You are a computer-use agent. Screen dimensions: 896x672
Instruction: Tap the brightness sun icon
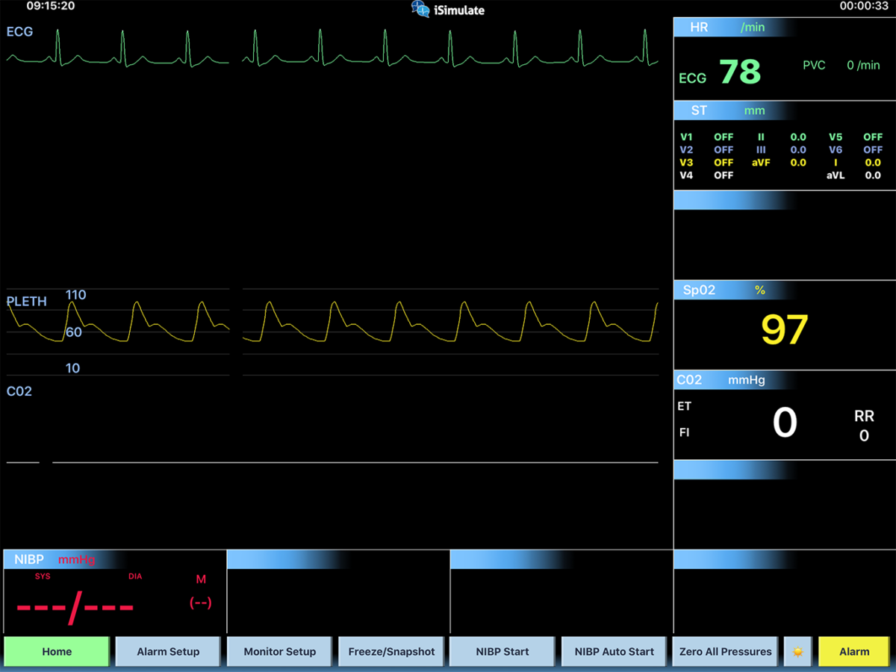(797, 651)
